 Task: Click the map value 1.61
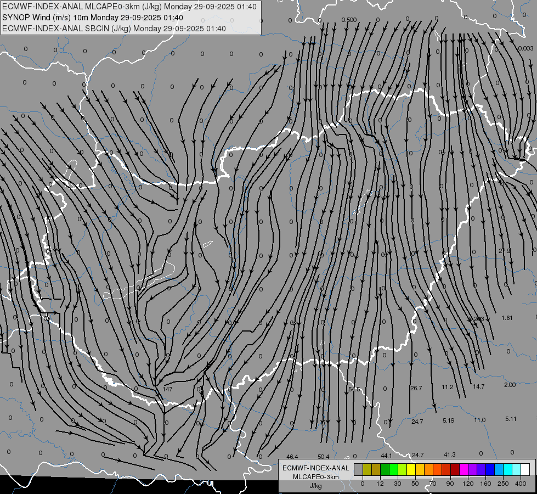[x=507, y=318]
